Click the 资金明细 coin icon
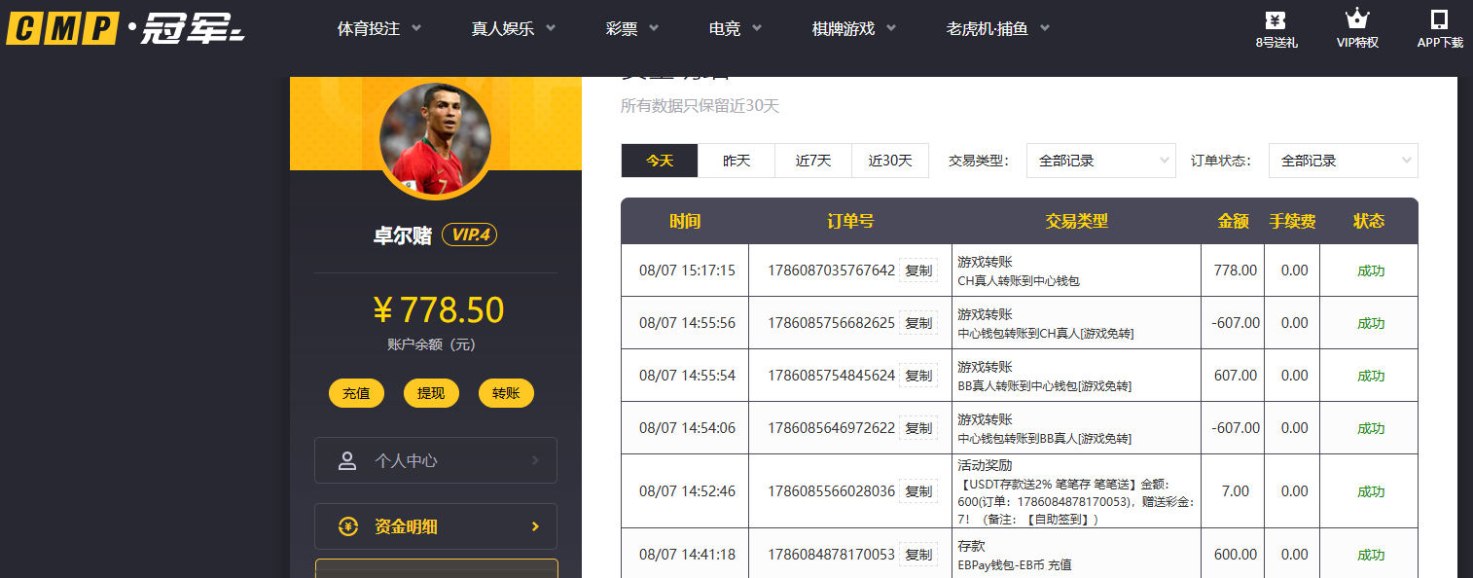 [347, 526]
